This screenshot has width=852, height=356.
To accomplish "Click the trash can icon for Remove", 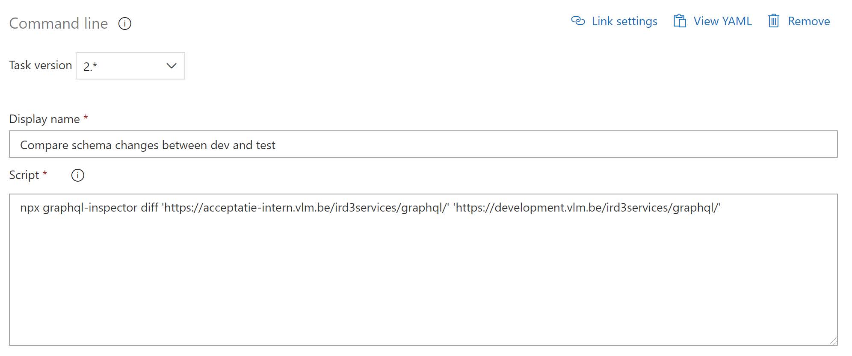I will (x=774, y=21).
